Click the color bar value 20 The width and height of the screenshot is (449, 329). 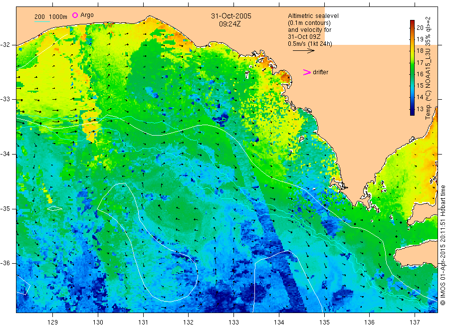tap(420, 28)
